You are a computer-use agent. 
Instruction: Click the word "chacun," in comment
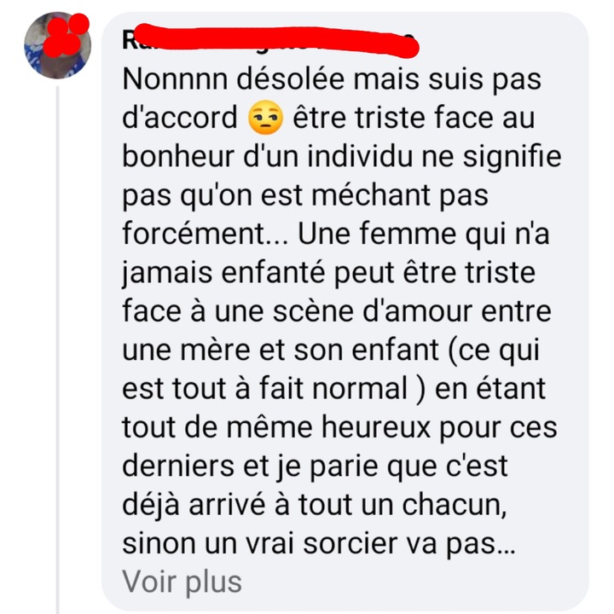tap(455, 505)
